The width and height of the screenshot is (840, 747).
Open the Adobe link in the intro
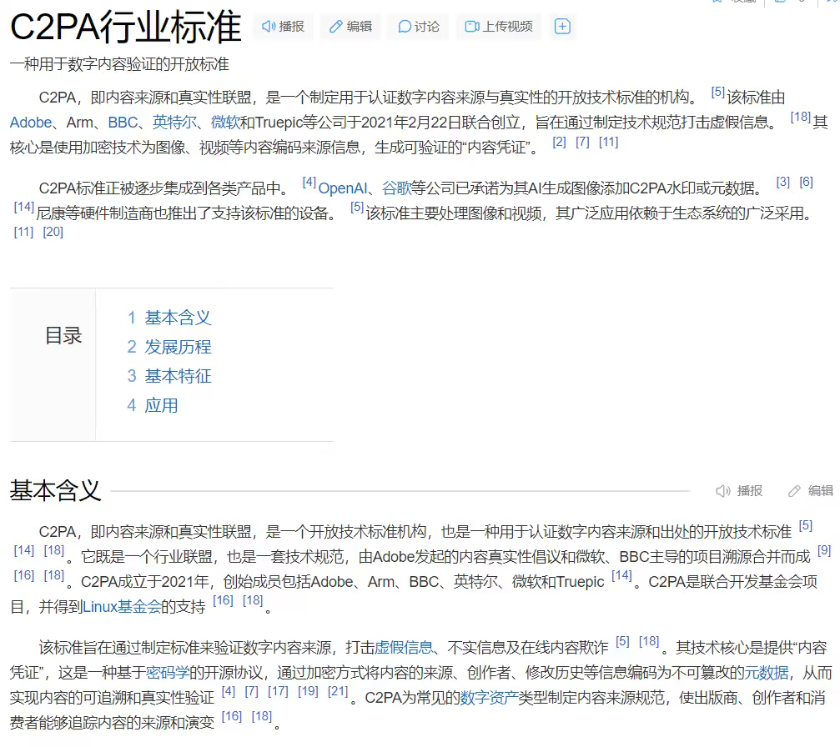tap(31, 123)
